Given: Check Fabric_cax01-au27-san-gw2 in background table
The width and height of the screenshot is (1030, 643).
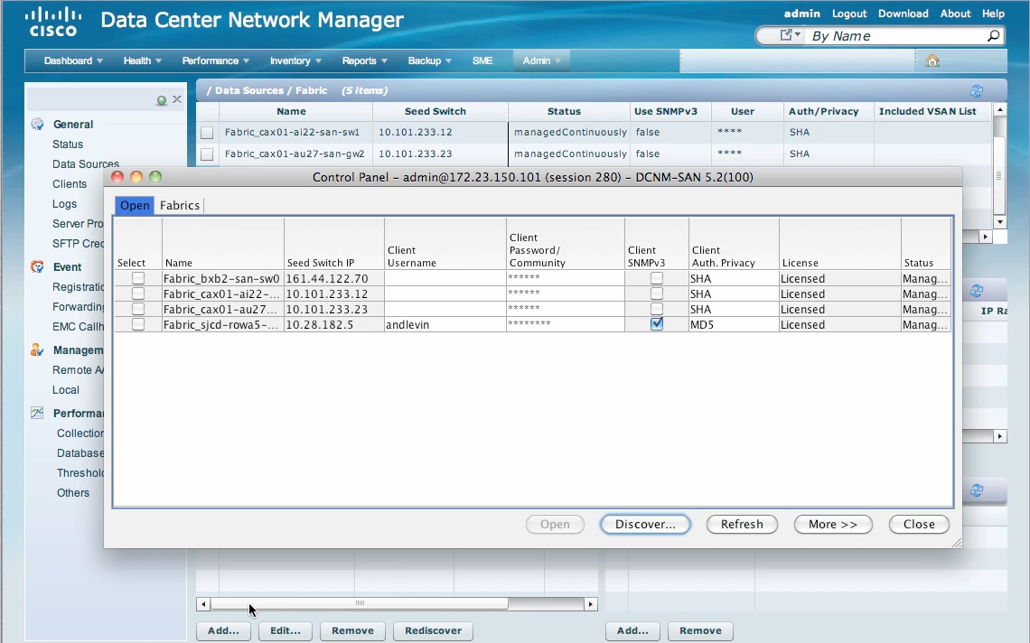Looking at the screenshot, I should pyautogui.click(x=207, y=154).
